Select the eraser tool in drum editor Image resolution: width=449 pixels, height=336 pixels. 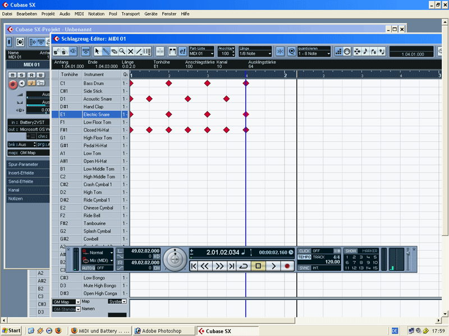[x=114, y=52]
